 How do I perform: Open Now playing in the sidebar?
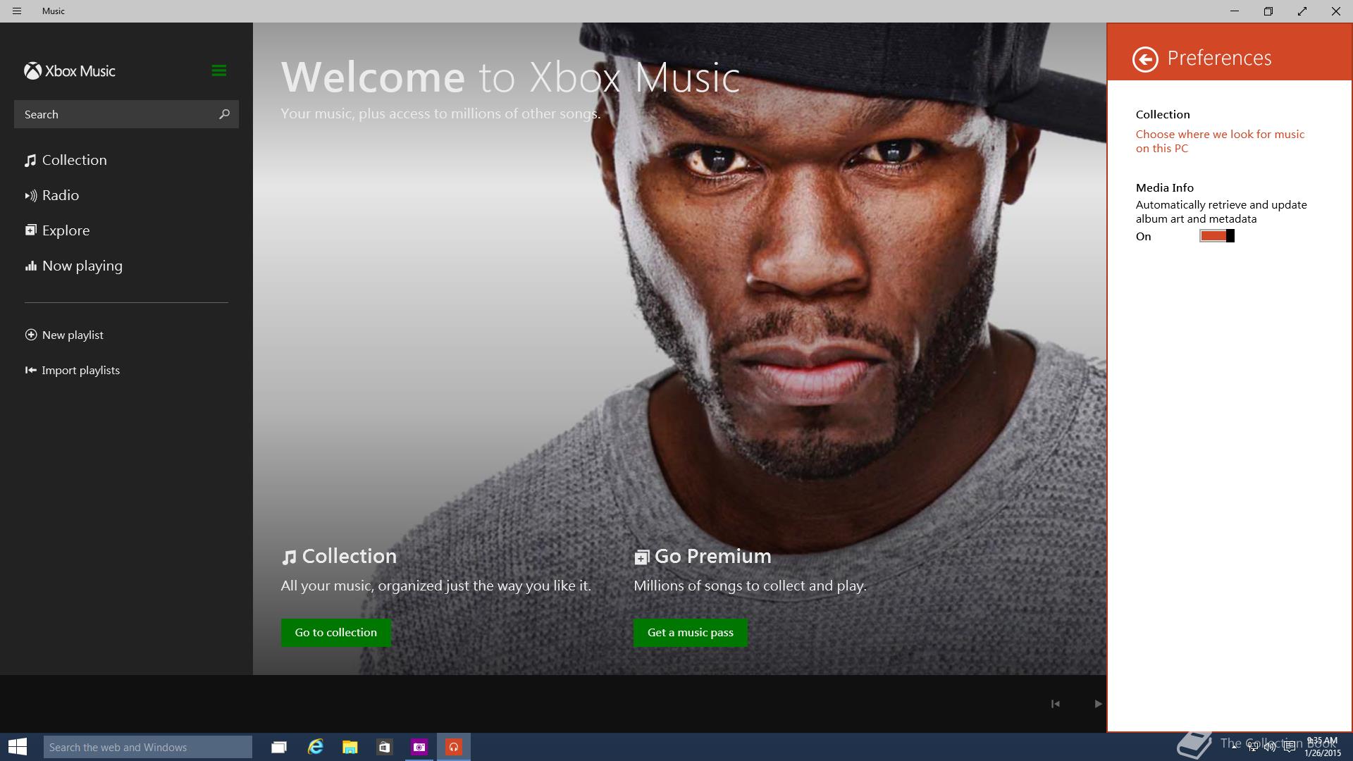point(74,266)
